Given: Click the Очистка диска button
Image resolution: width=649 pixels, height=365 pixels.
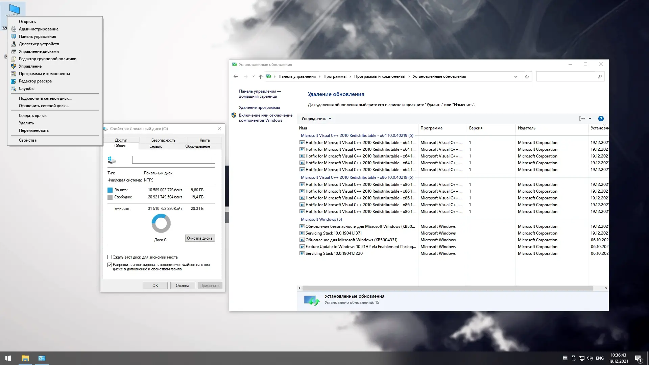Looking at the screenshot, I should click(x=200, y=238).
